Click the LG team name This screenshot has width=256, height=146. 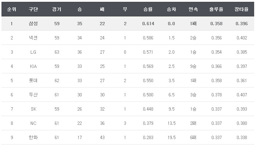click(33, 52)
